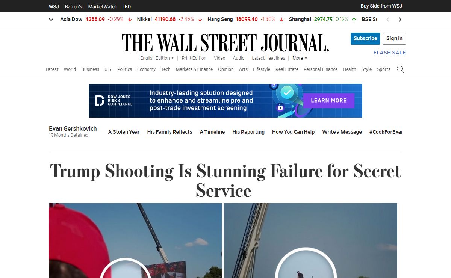Advance ticker with right arrow

point(400,20)
